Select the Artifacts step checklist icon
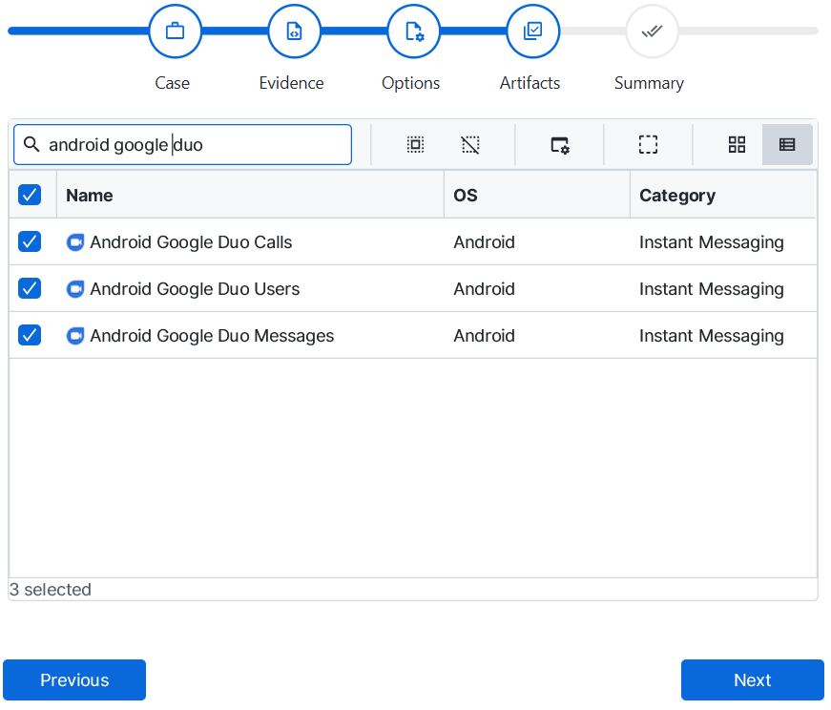 [532, 31]
